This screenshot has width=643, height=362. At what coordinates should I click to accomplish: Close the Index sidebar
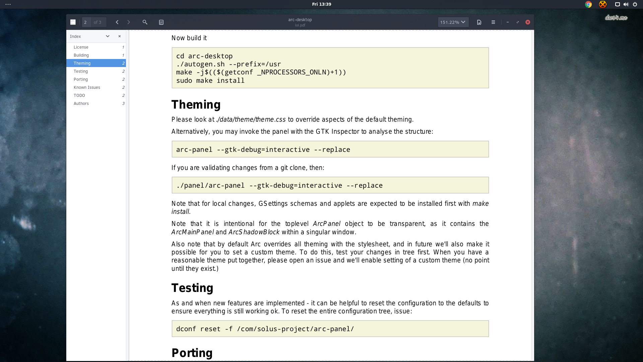(120, 36)
